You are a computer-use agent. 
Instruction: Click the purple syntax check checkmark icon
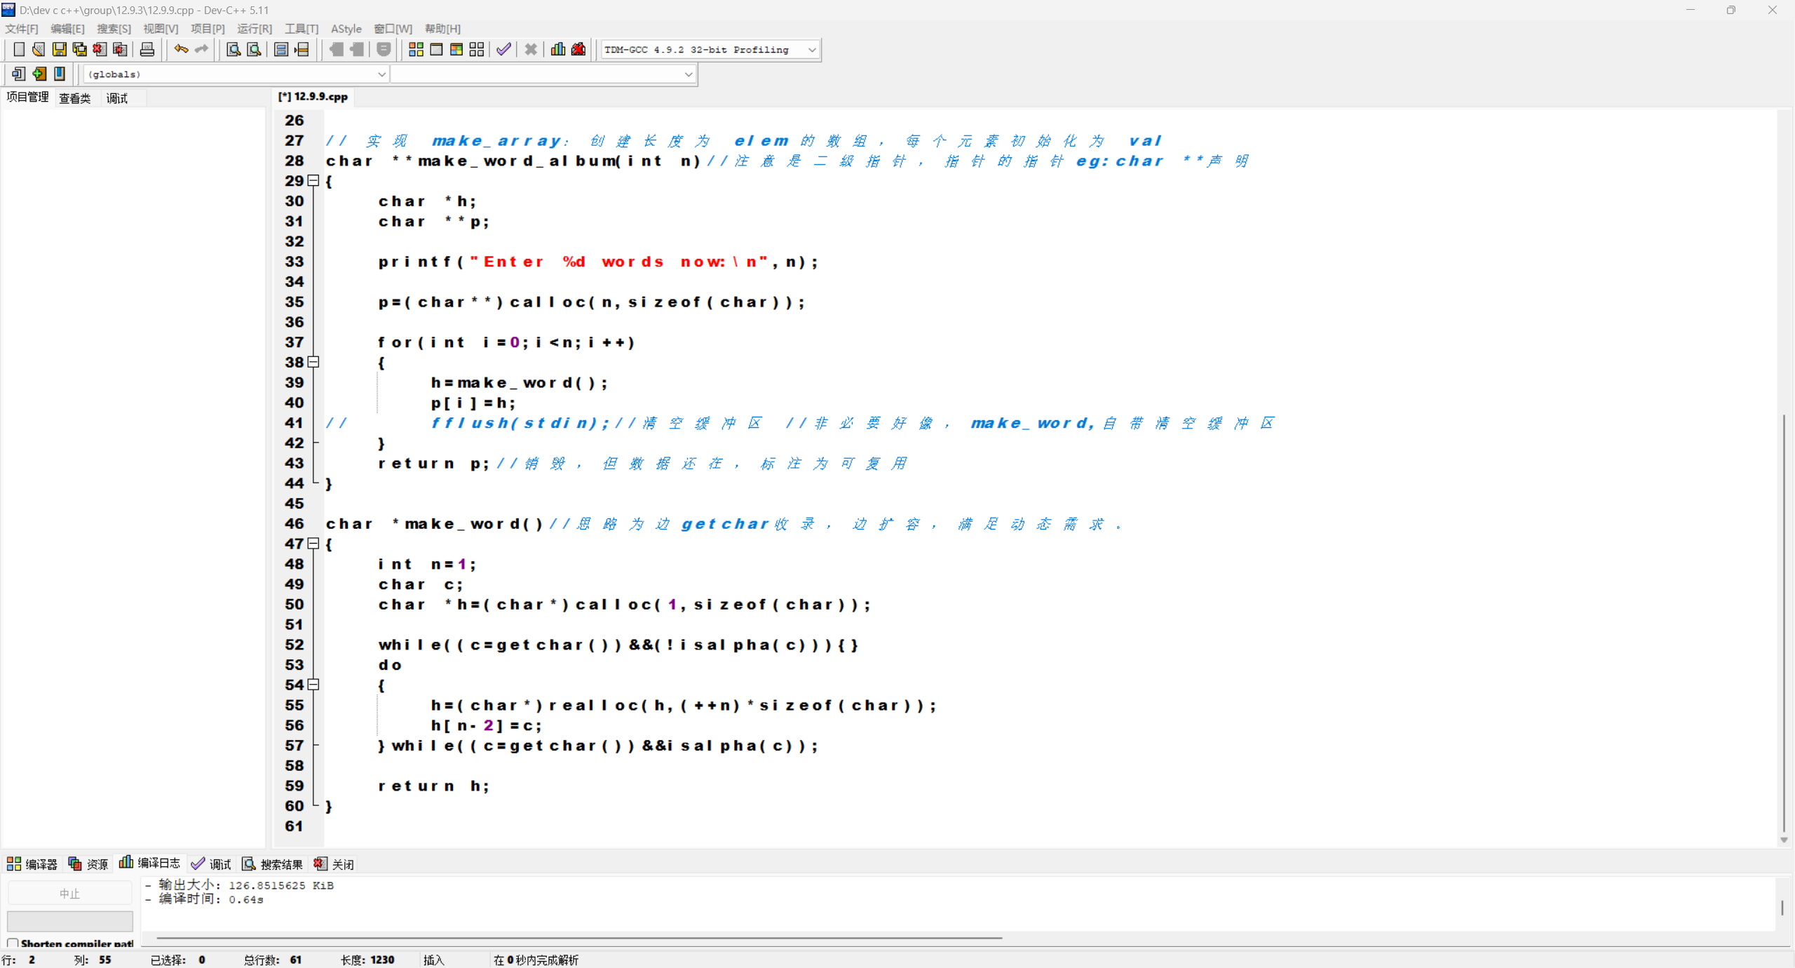pyautogui.click(x=503, y=49)
